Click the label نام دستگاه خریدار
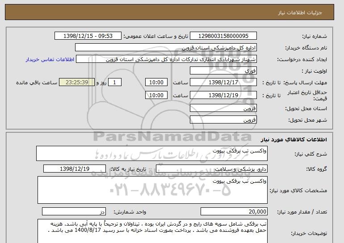344x243 pixels. (306, 48)
